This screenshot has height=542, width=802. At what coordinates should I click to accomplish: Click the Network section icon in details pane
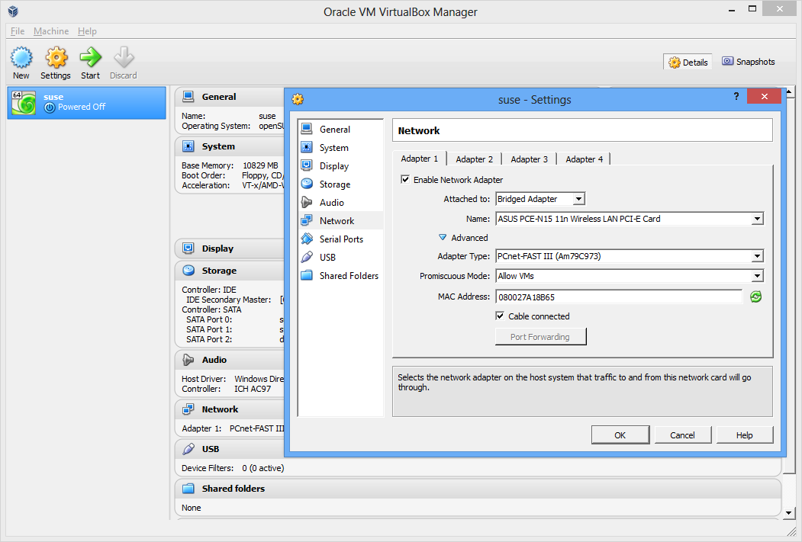tap(188, 409)
